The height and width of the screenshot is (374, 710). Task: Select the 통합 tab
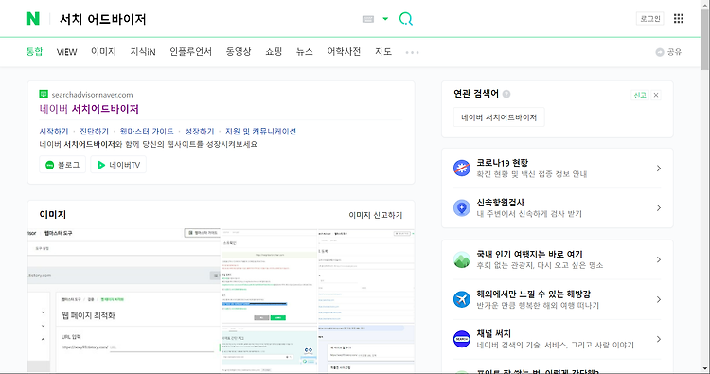point(34,52)
